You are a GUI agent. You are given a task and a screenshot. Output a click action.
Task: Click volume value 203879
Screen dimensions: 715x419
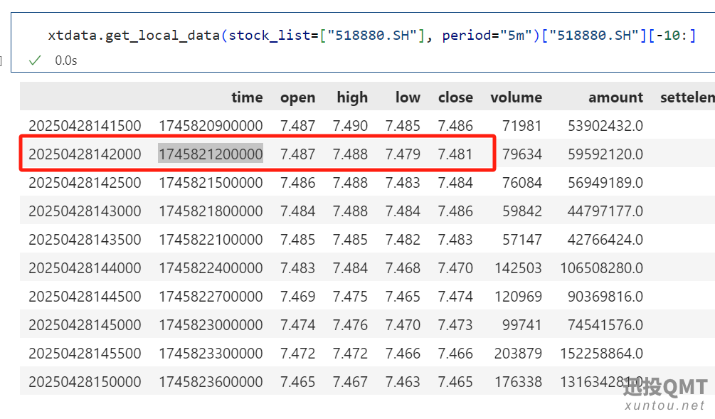[519, 354]
